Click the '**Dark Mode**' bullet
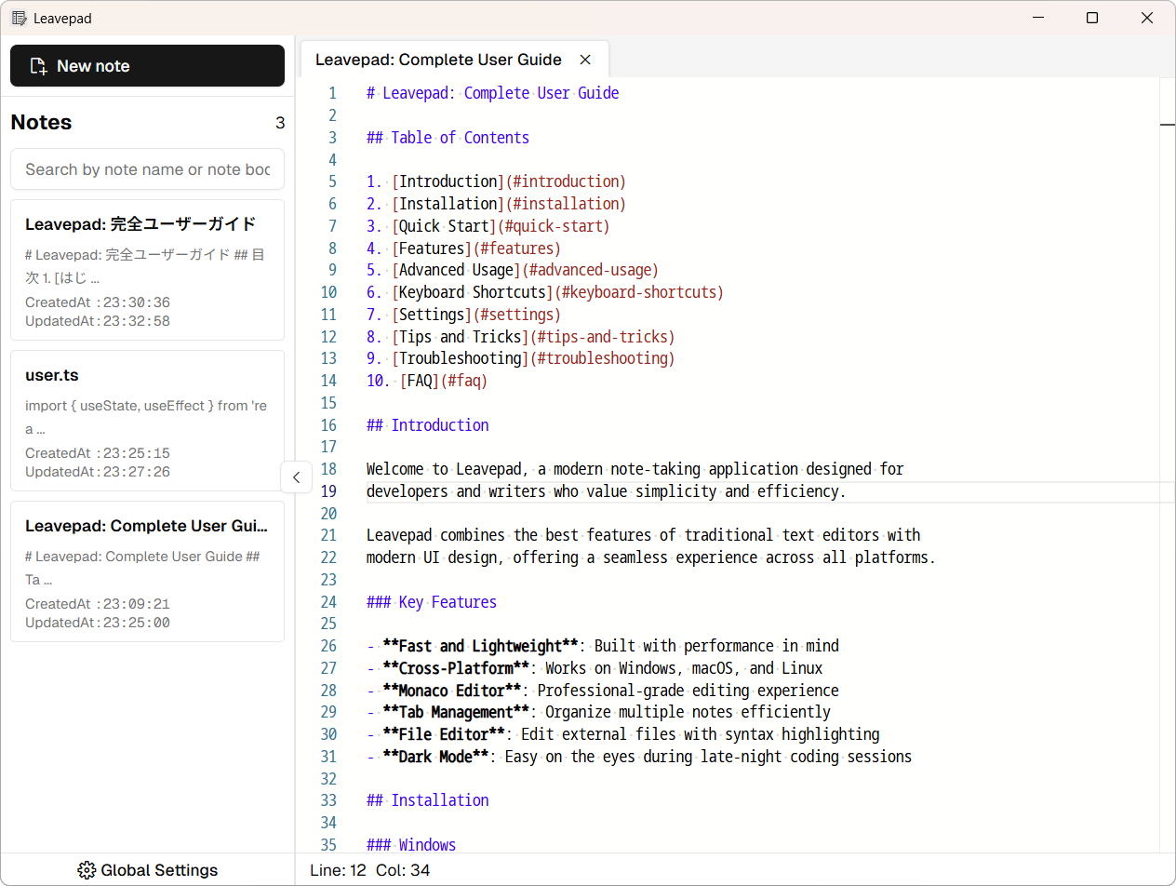The image size is (1176, 886). click(639, 757)
